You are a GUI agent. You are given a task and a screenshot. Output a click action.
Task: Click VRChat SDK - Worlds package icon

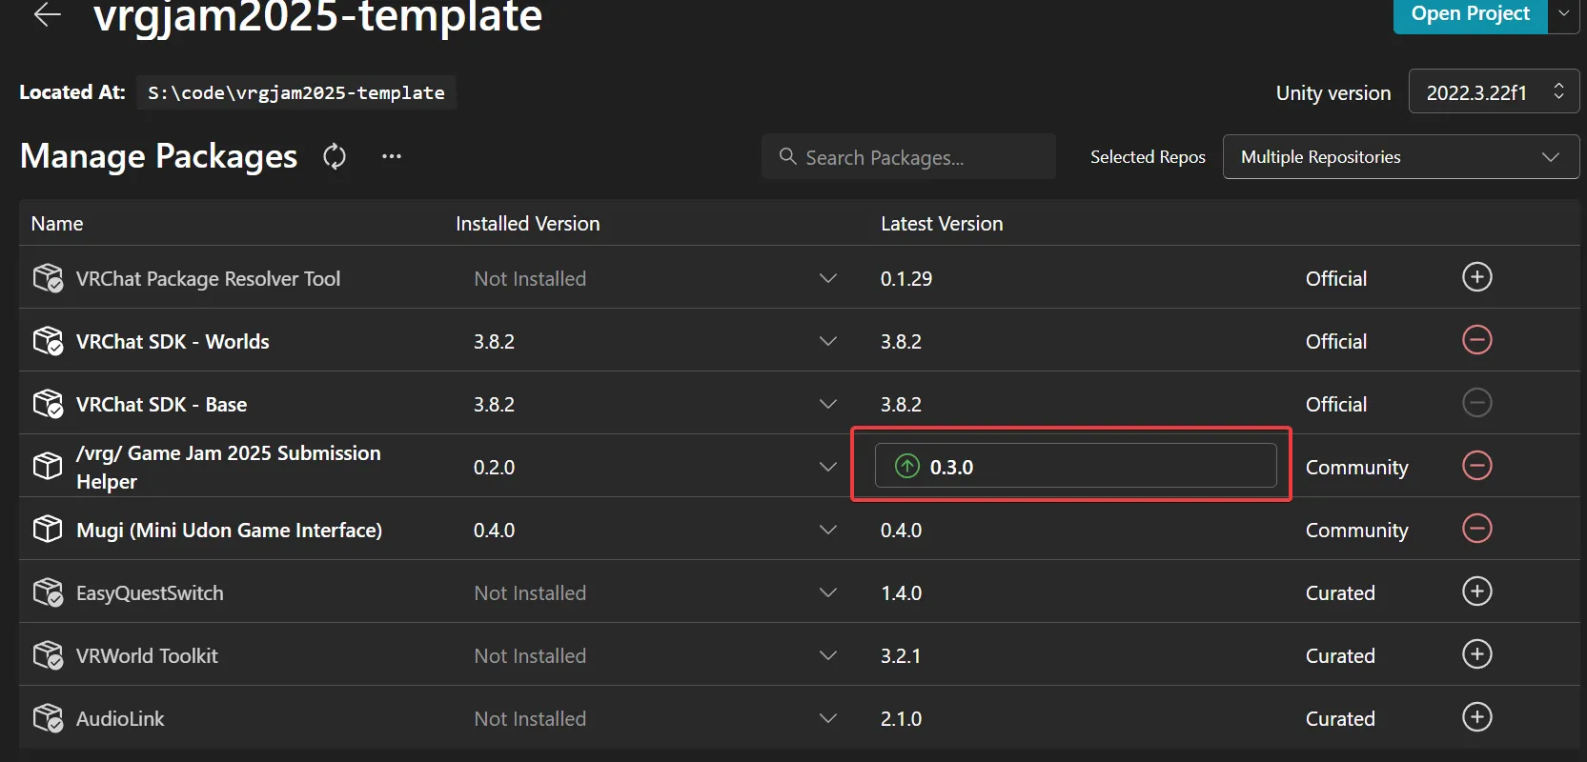[48, 341]
